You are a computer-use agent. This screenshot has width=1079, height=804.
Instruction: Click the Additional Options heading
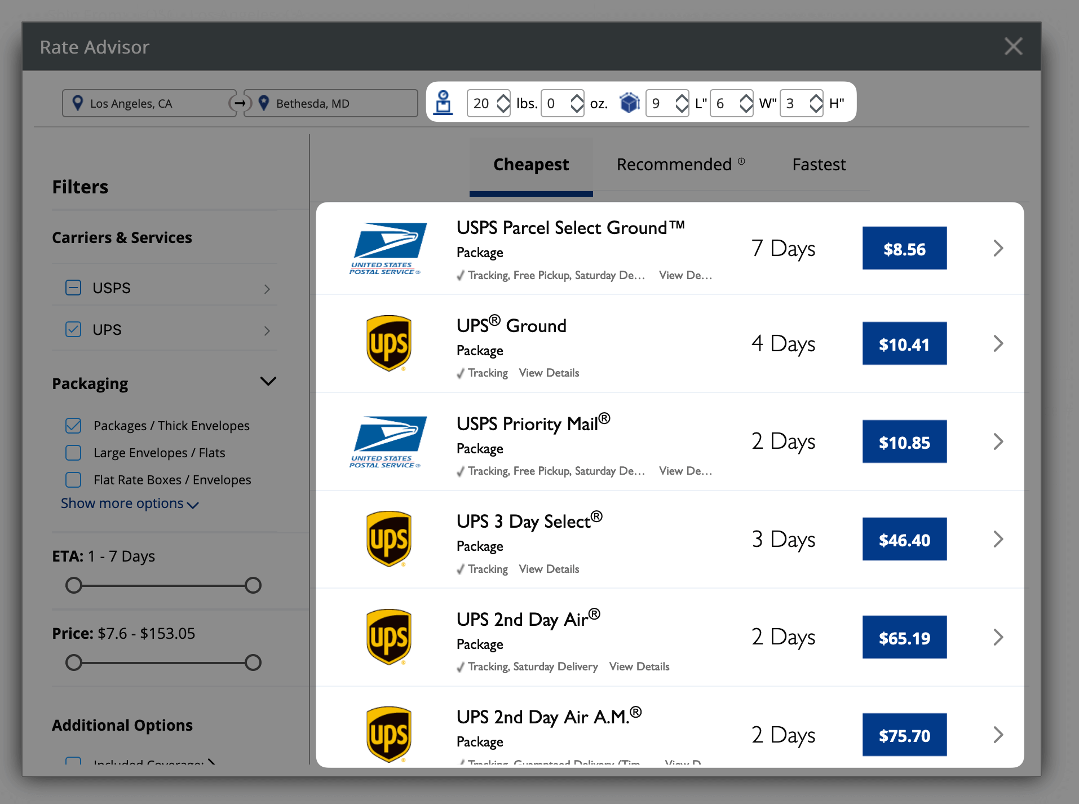[122, 725]
